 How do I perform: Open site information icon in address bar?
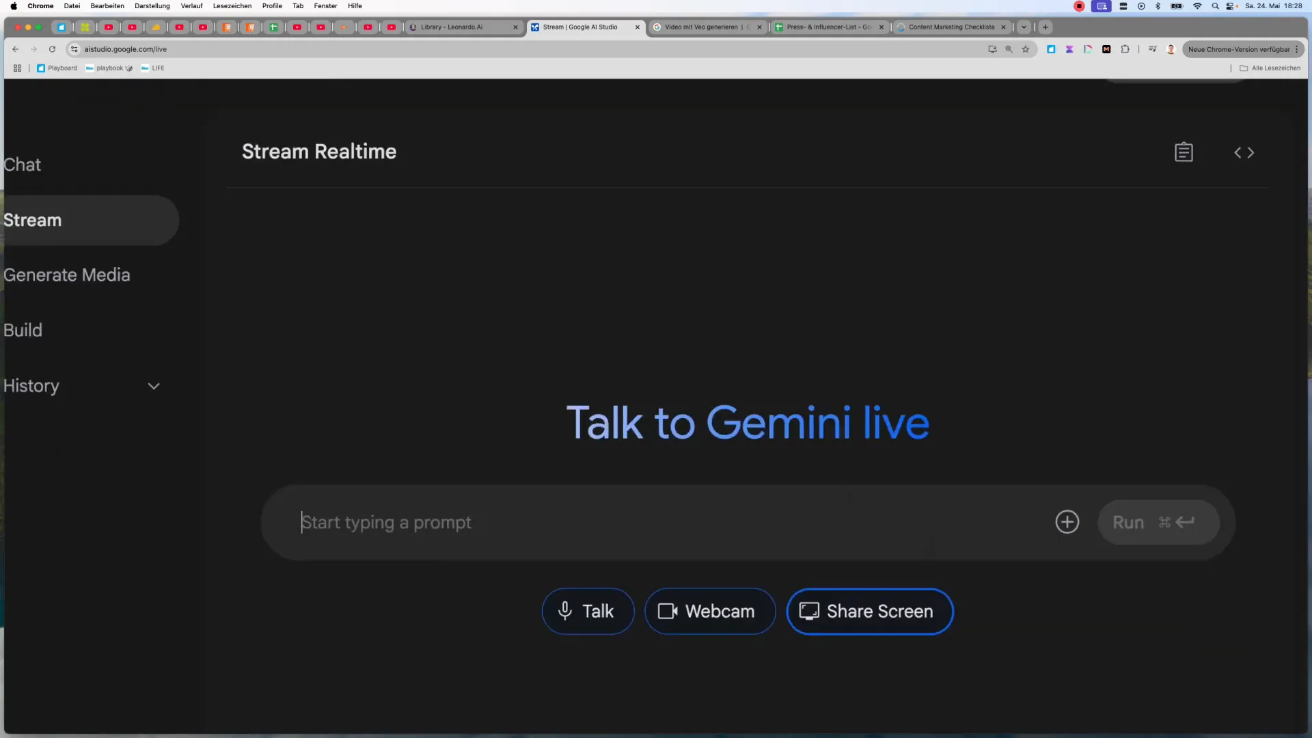(74, 49)
